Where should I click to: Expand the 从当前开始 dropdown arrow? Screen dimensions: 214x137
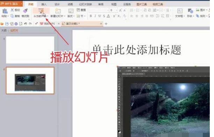coord(48,16)
